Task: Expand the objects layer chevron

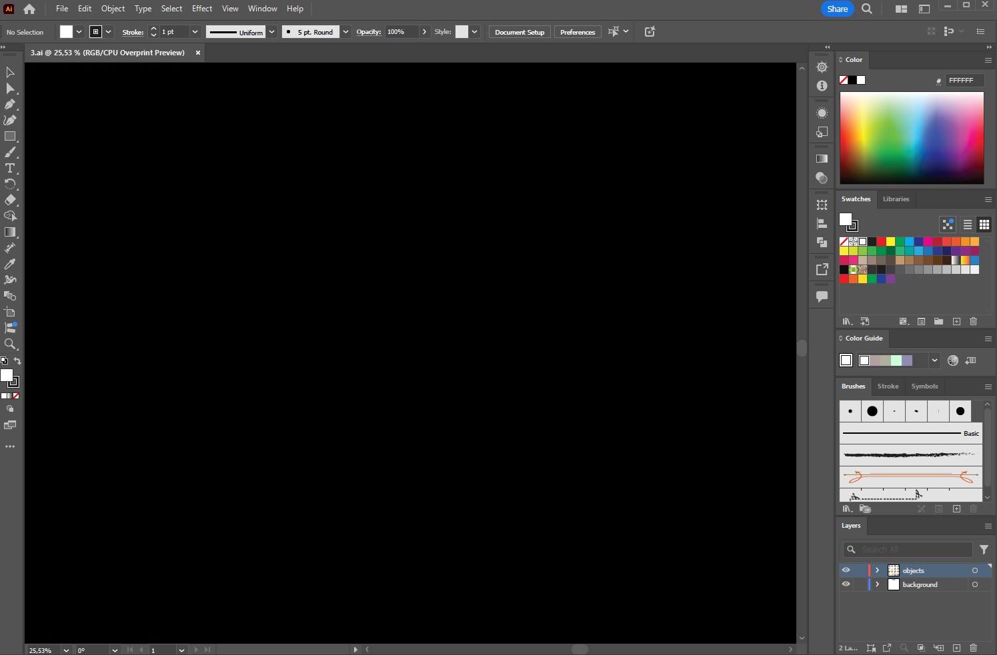Action: click(x=879, y=570)
